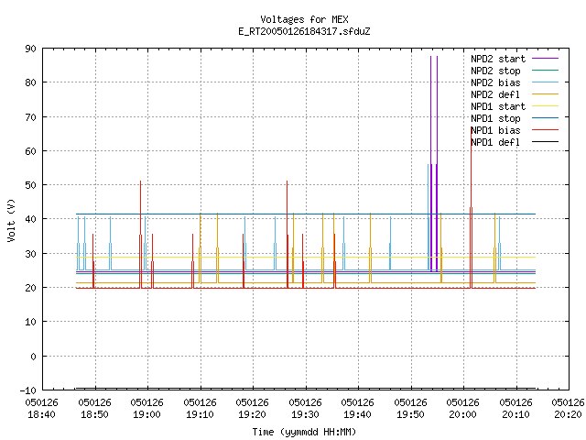Click the x-axis label 050126 19:40
586x440 pixels.
[x=358, y=409]
